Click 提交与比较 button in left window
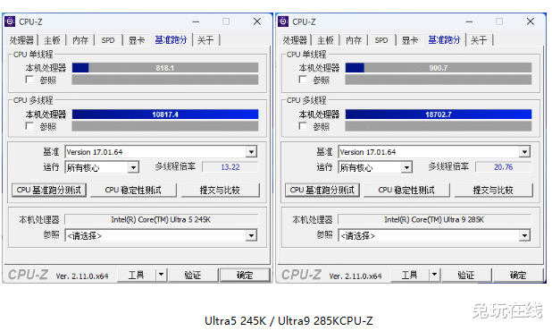This screenshot has height=331, width=552. [220, 190]
